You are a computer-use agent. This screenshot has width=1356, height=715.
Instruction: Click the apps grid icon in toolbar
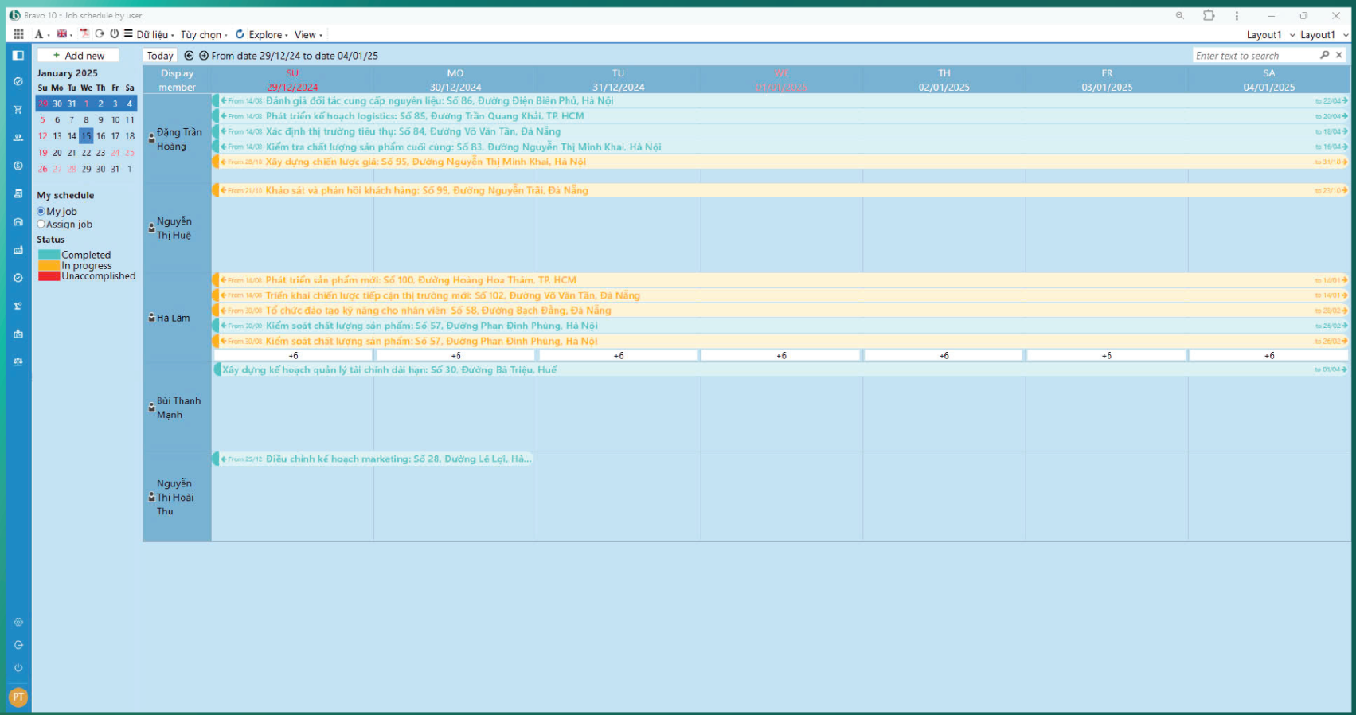click(18, 34)
